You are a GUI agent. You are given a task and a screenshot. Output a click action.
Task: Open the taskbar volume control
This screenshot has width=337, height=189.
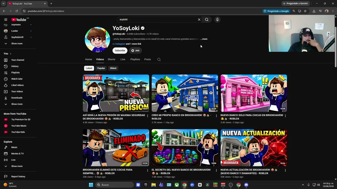click(318, 185)
